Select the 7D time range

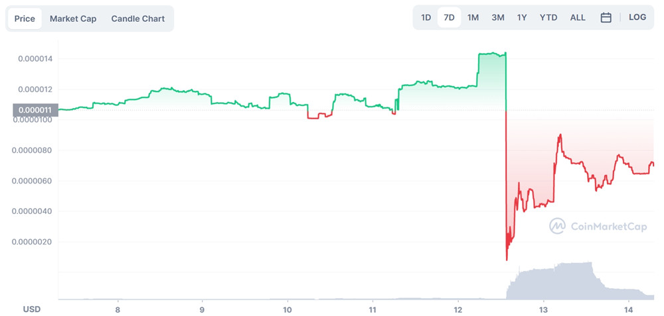click(449, 18)
